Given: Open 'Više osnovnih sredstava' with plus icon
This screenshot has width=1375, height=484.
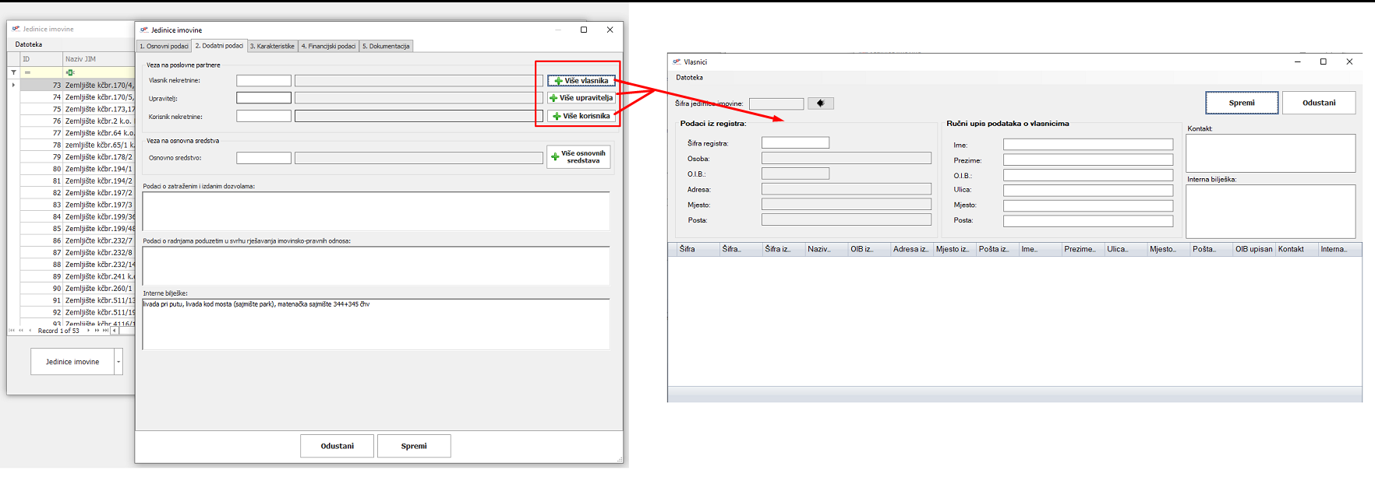Looking at the screenshot, I should pyautogui.click(x=578, y=157).
